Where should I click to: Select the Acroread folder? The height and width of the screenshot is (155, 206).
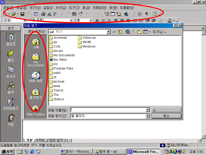pos(58,38)
